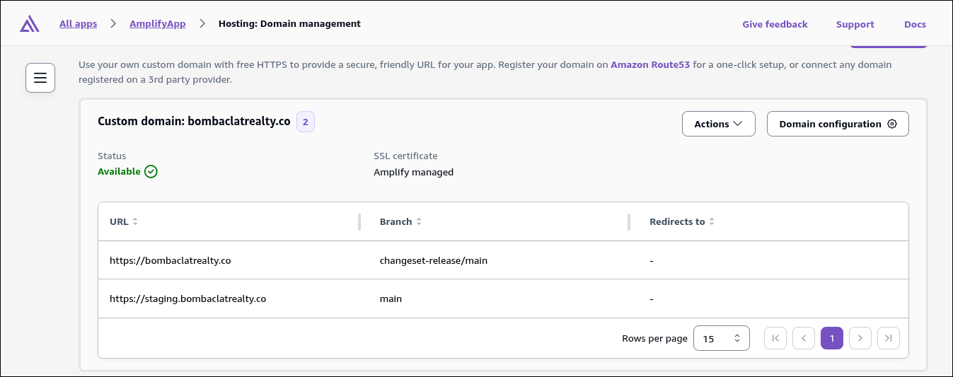
Task: Go to first page of table
Action: pos(775,338)
